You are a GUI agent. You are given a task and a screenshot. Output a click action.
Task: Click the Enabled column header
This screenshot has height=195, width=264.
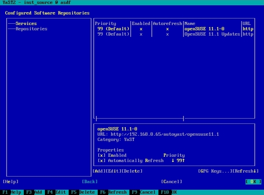coord(141,23)
